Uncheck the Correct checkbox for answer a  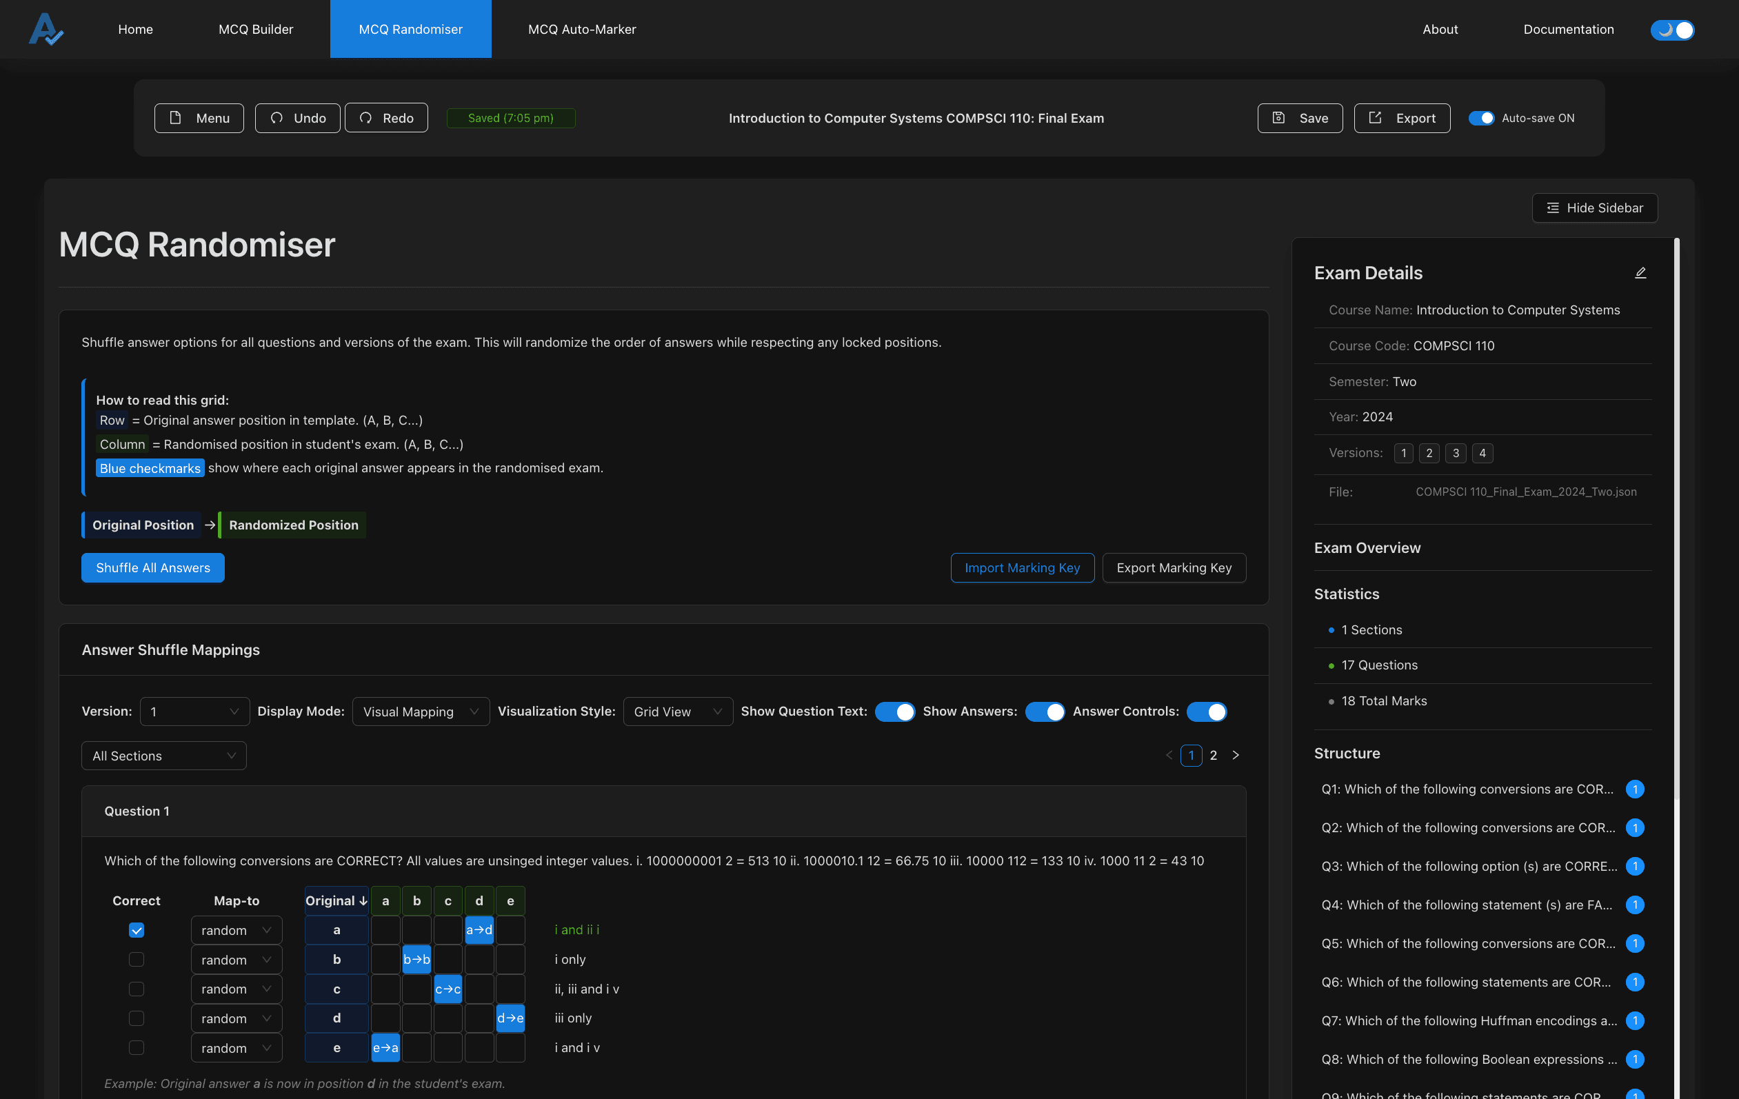pos(137,930)
